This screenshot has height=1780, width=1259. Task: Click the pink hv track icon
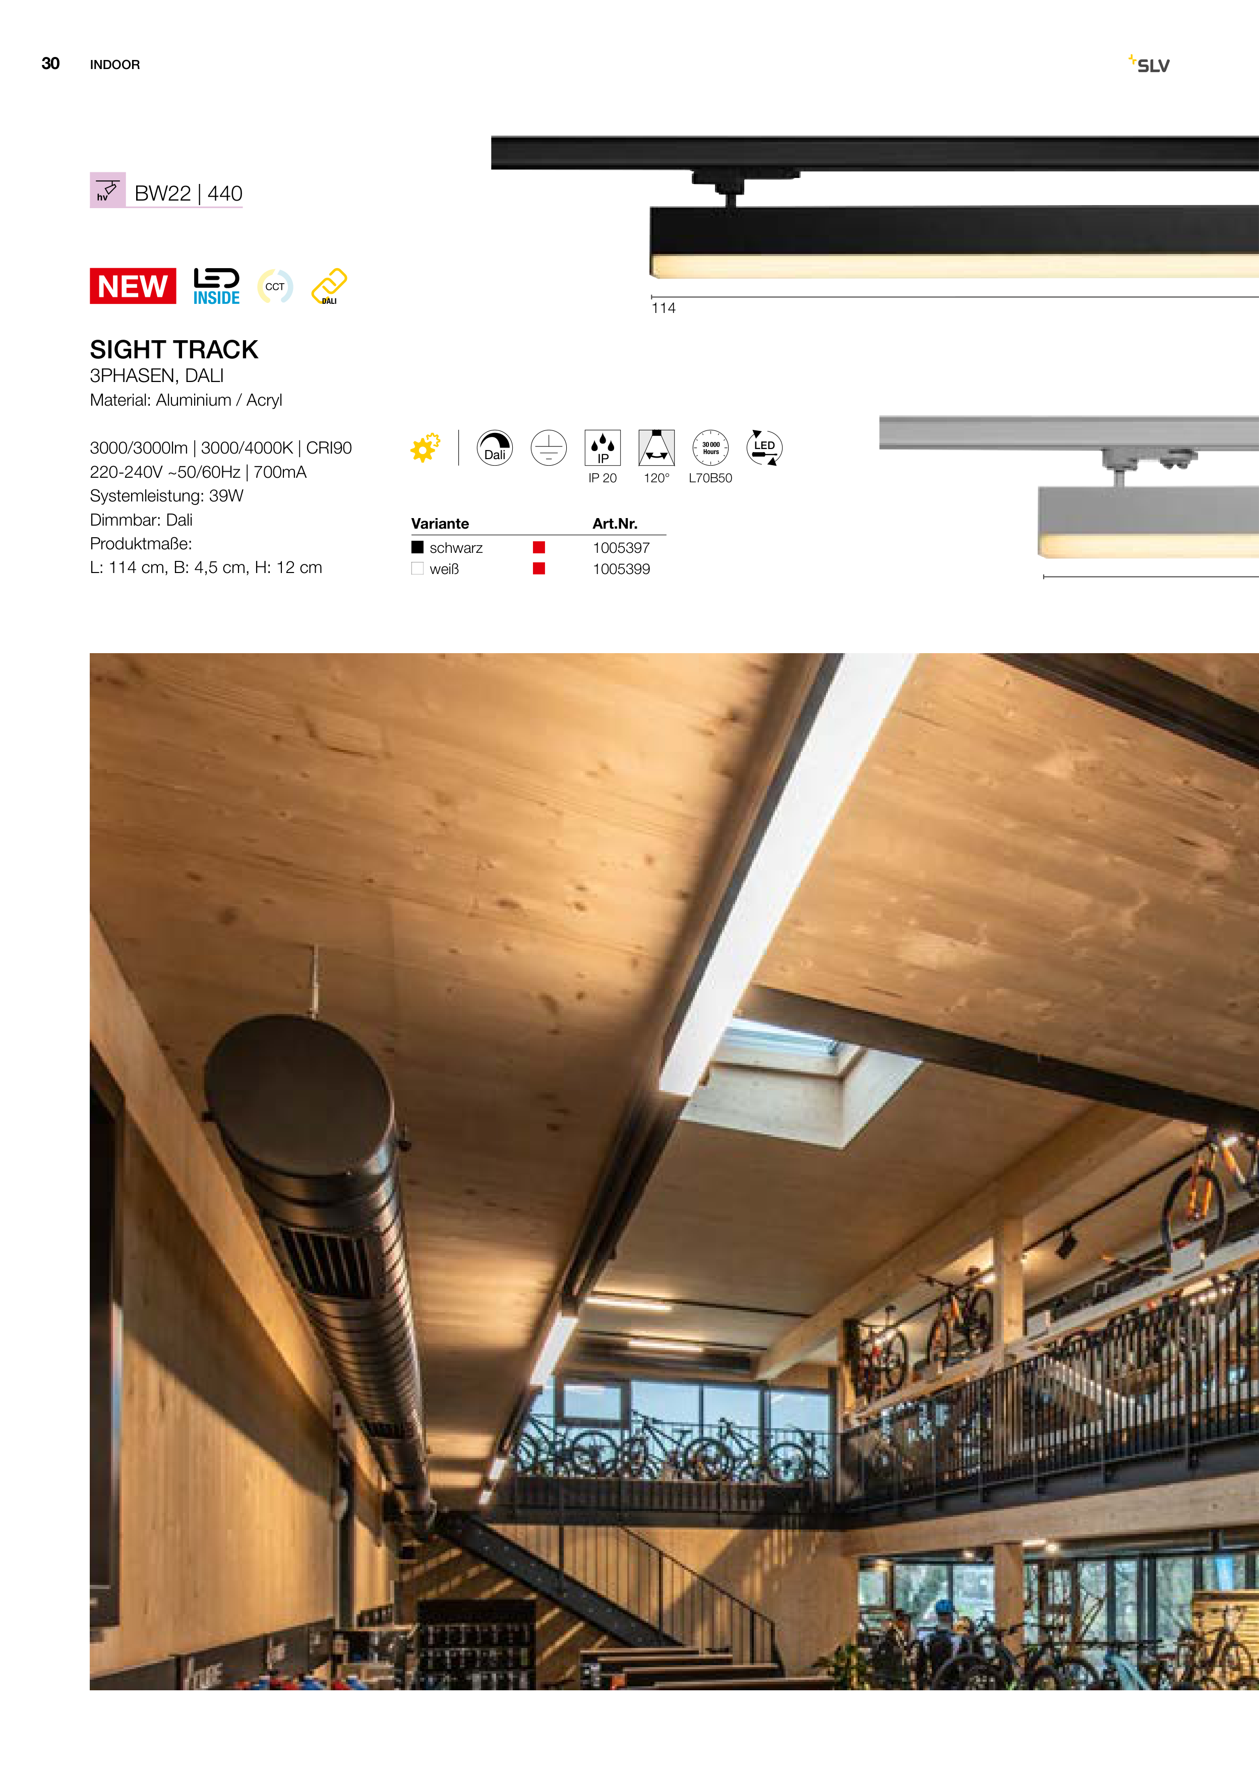coord(108,190)
